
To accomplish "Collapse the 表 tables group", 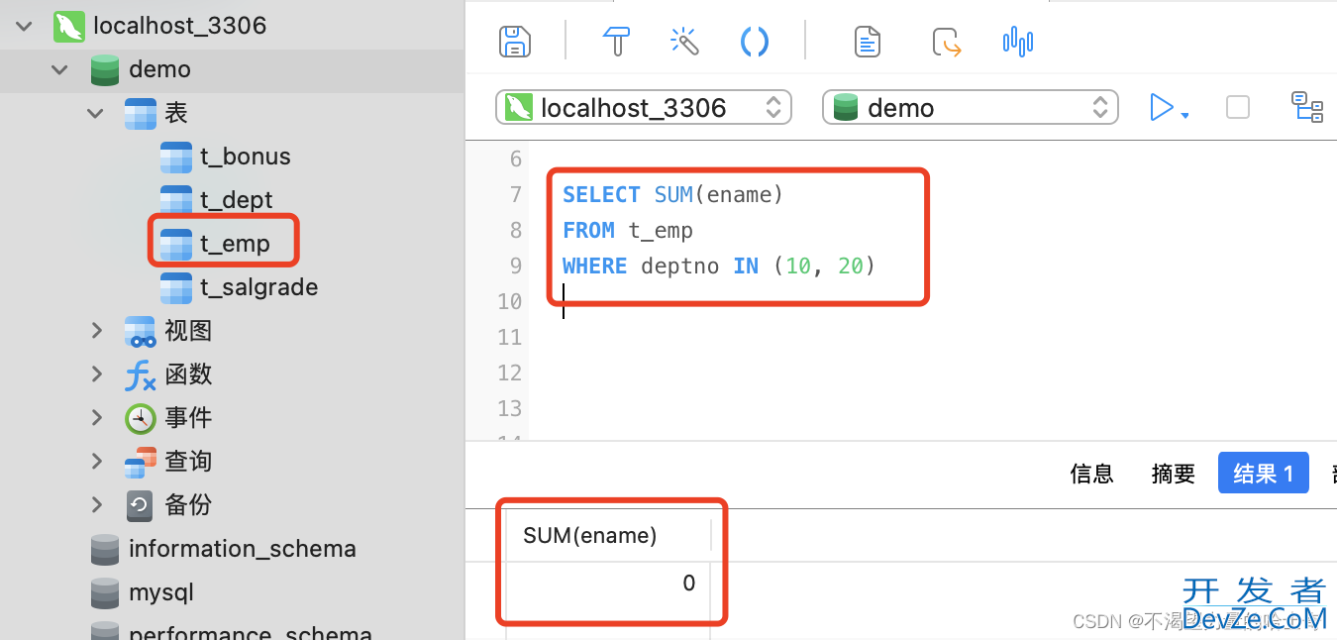I will tap(95, 114).
